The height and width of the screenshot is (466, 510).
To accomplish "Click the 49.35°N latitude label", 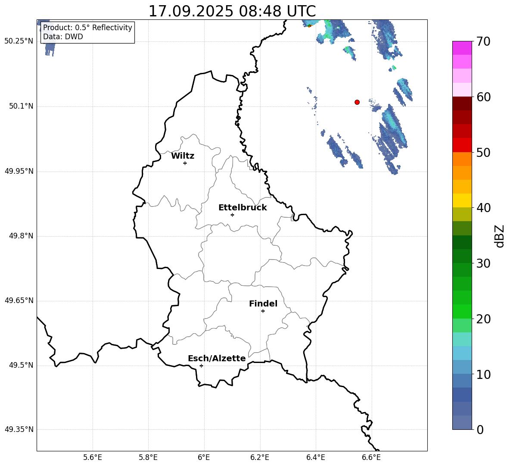I will coord(19,429).
